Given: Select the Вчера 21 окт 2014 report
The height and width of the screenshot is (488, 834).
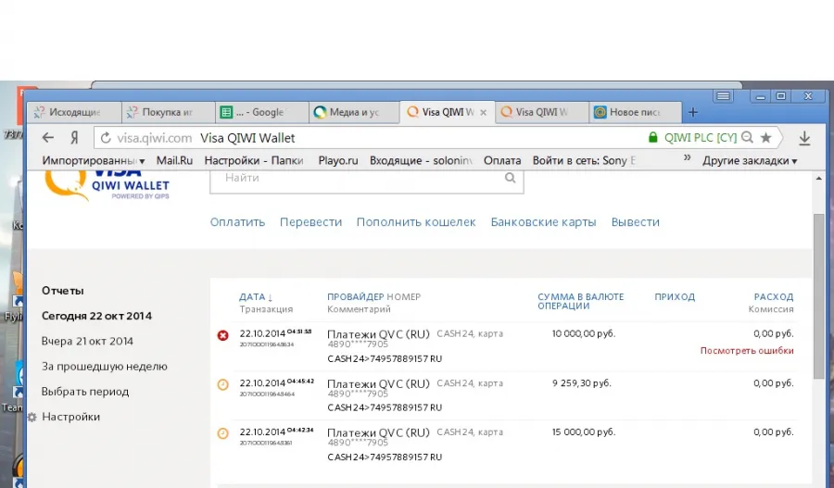Looking at the screenshot, I should tap(87, 342).
